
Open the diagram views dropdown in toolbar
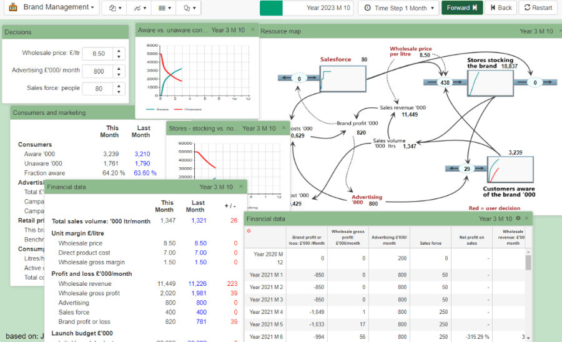116,8
